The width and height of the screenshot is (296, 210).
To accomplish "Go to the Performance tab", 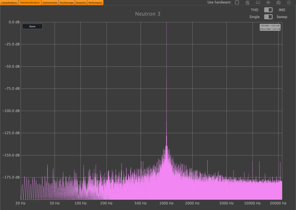I will tap(95, 3).
